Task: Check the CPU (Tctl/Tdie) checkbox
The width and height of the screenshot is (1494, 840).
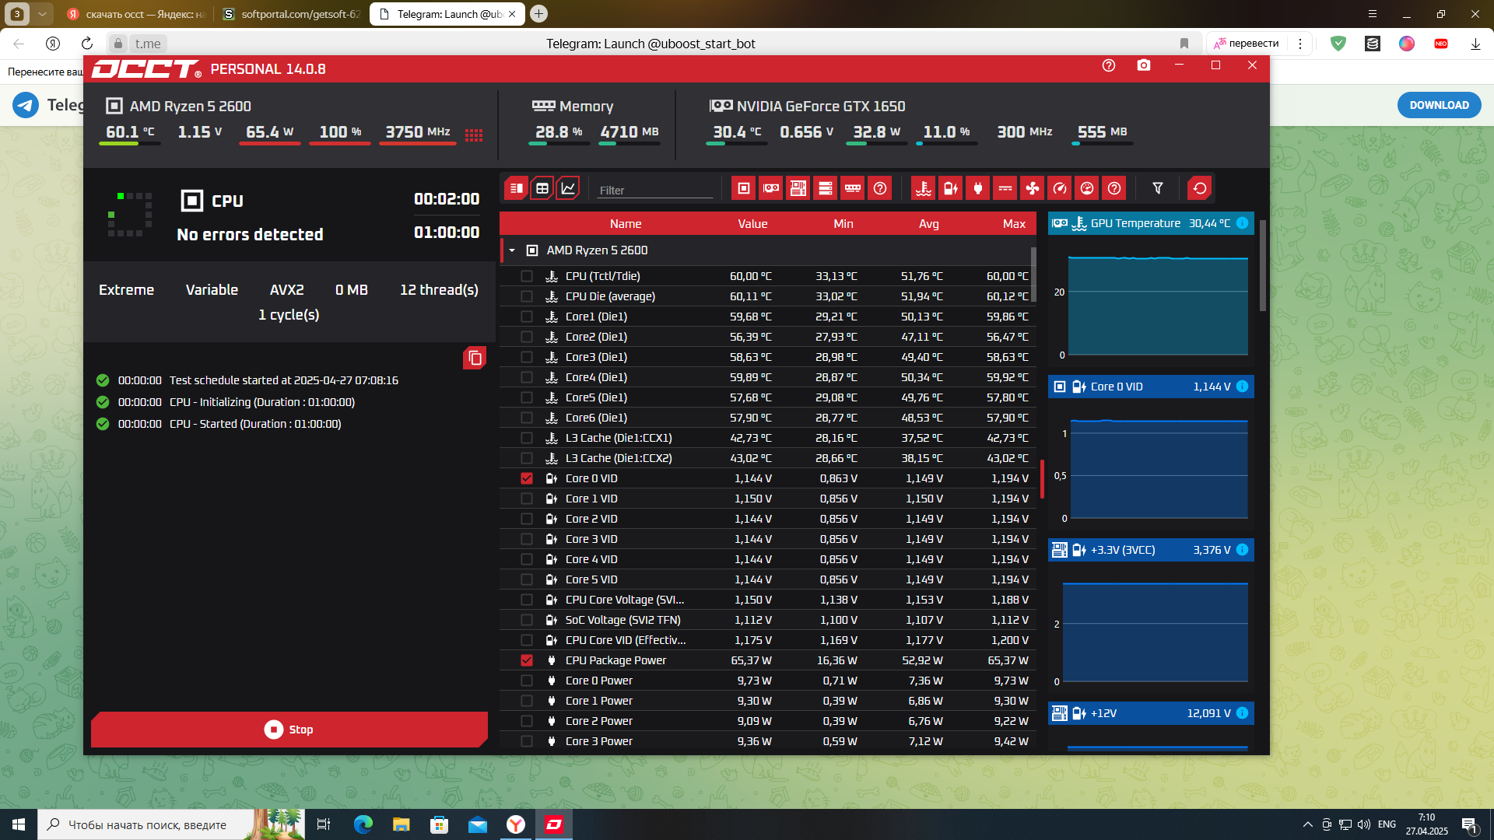Action: (527, 276)
